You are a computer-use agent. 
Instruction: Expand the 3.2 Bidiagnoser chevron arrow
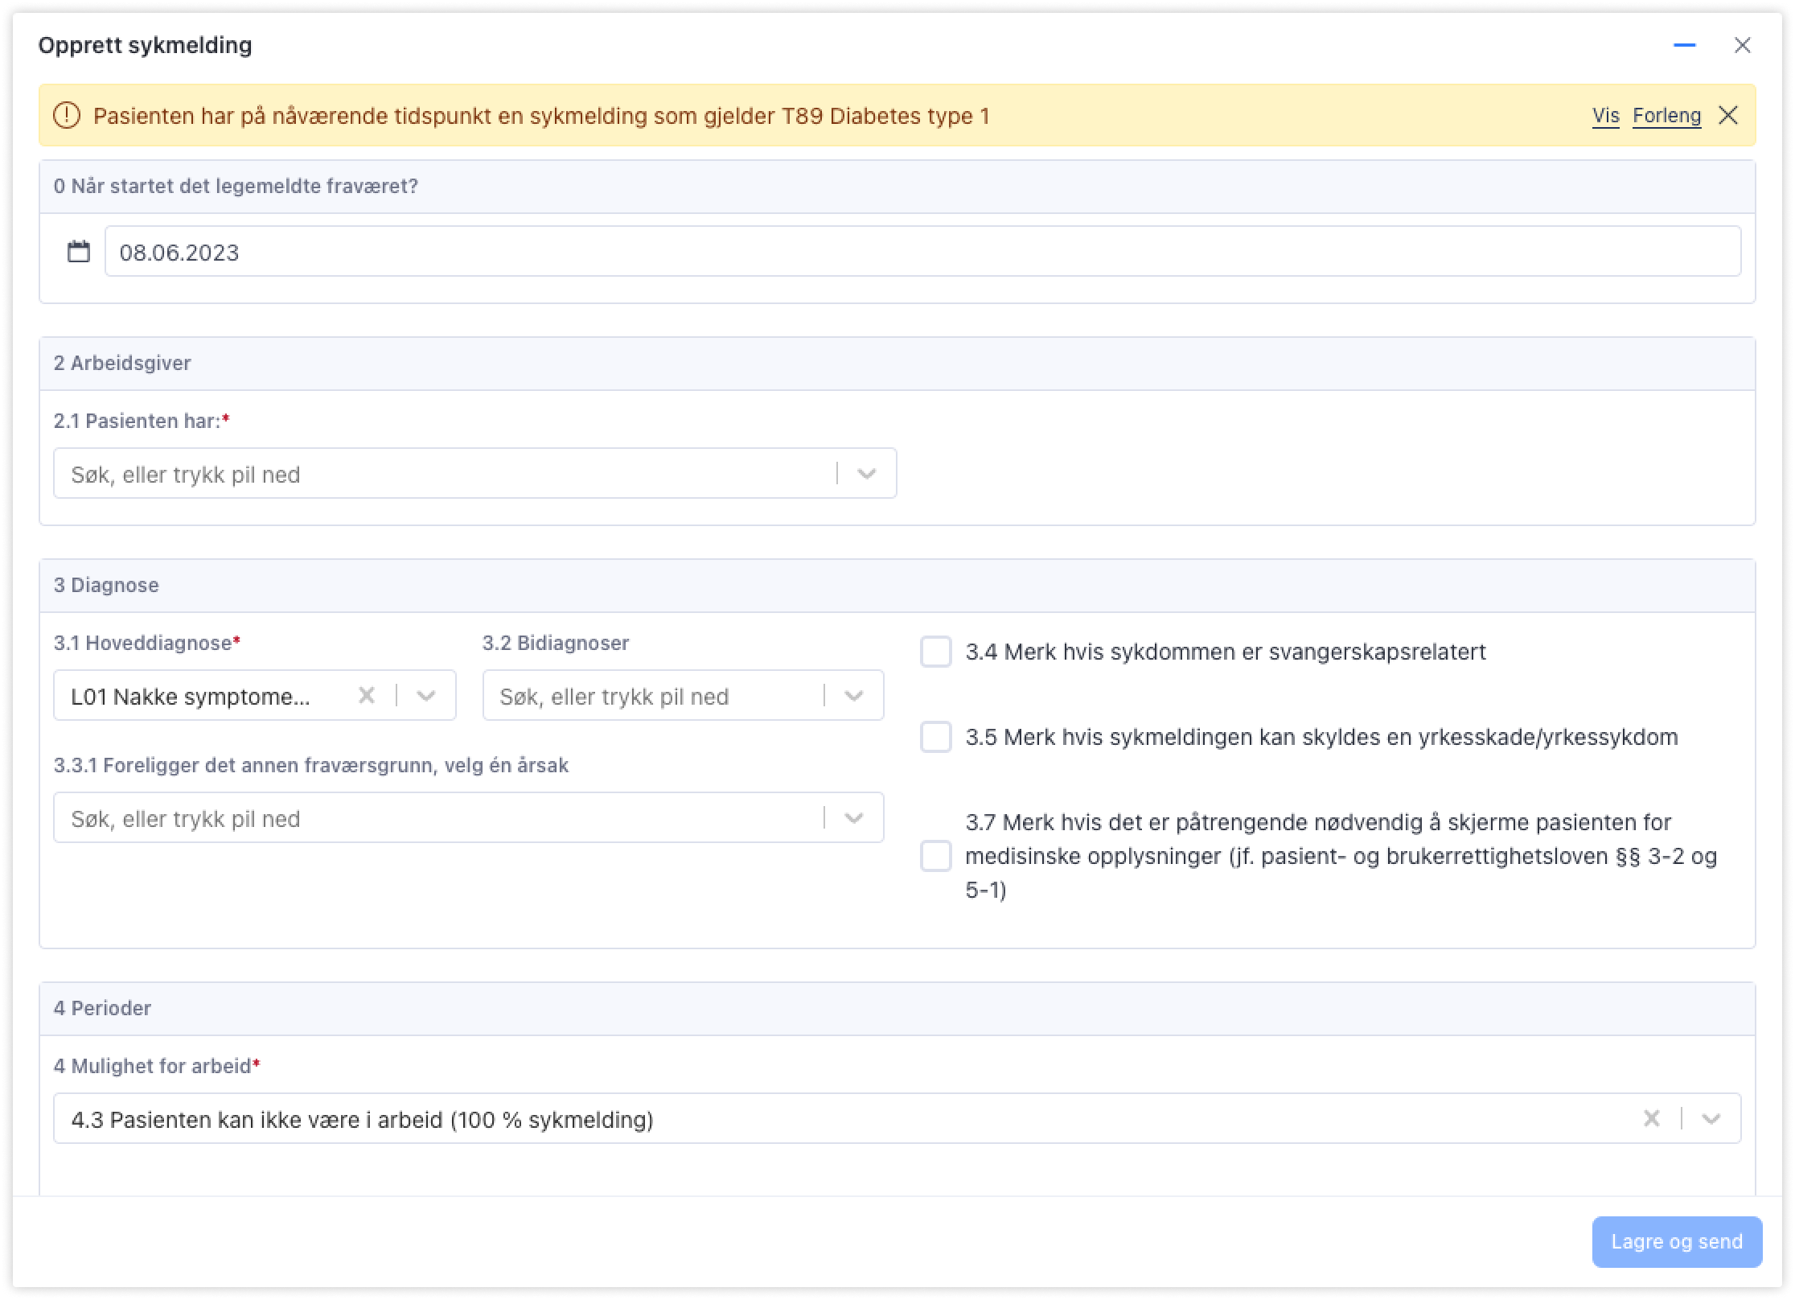pyautogui.click(x=854, y=695)
